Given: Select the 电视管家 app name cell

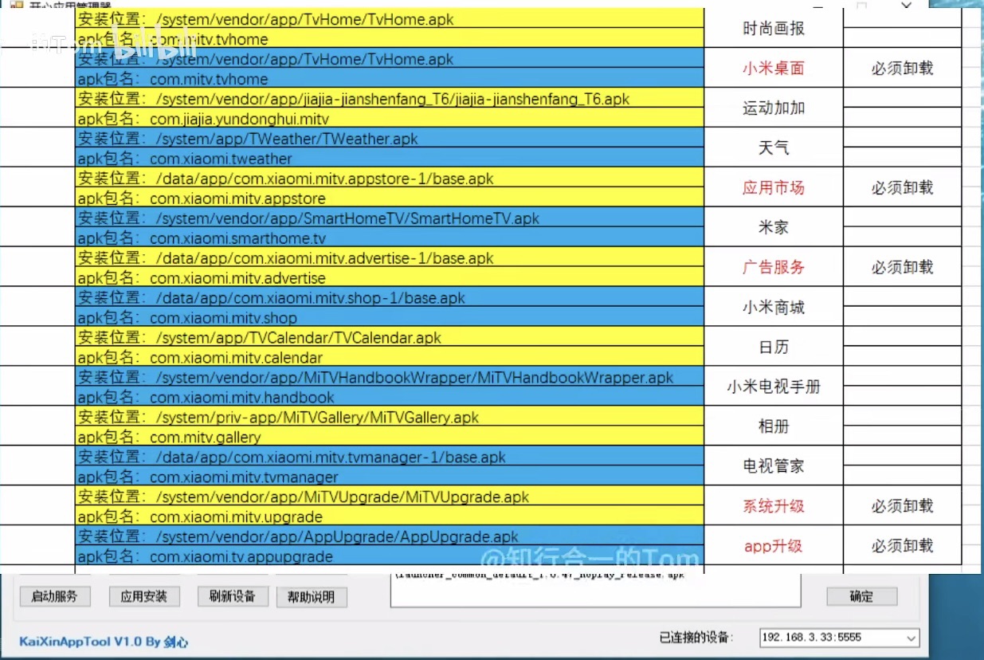Looking at the screenshot, I should coord(774,466).
